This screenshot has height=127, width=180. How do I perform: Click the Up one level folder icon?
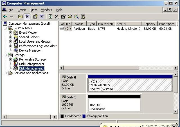[x=20, y=17]
